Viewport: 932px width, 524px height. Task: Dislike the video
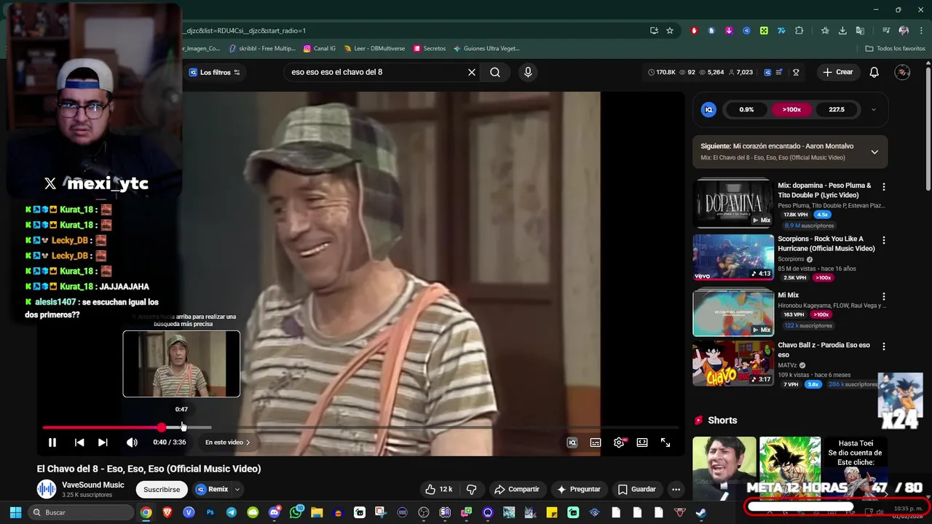472,490
